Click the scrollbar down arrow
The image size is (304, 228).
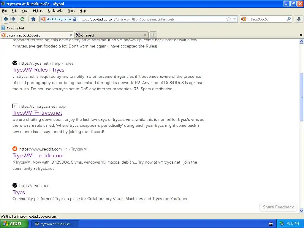[301, 210]
